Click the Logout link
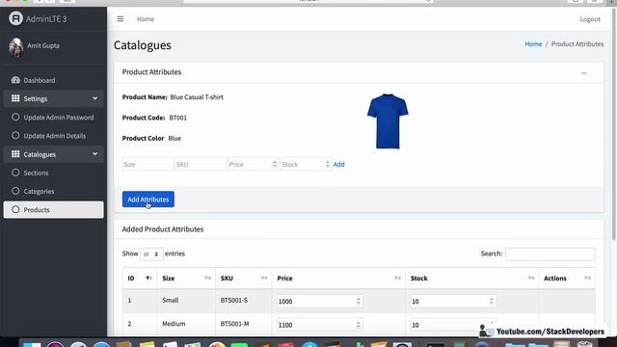The width and height of the screenshot is (617, 347). click(x=589, y=19)
